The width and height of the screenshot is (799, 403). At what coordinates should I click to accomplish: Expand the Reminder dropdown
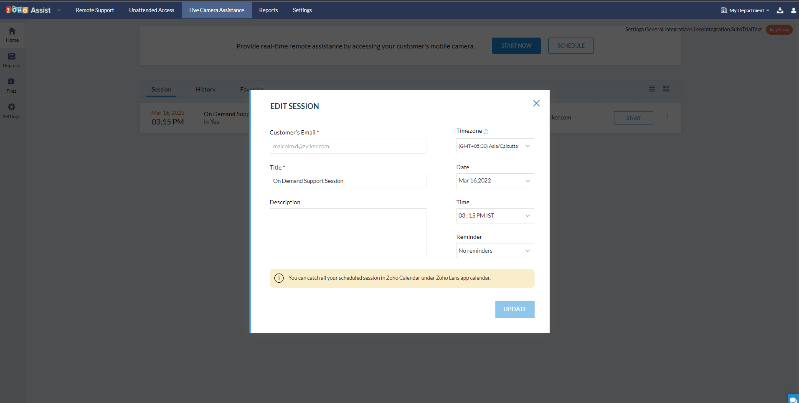pyautogui.click(x=495, y=251)
